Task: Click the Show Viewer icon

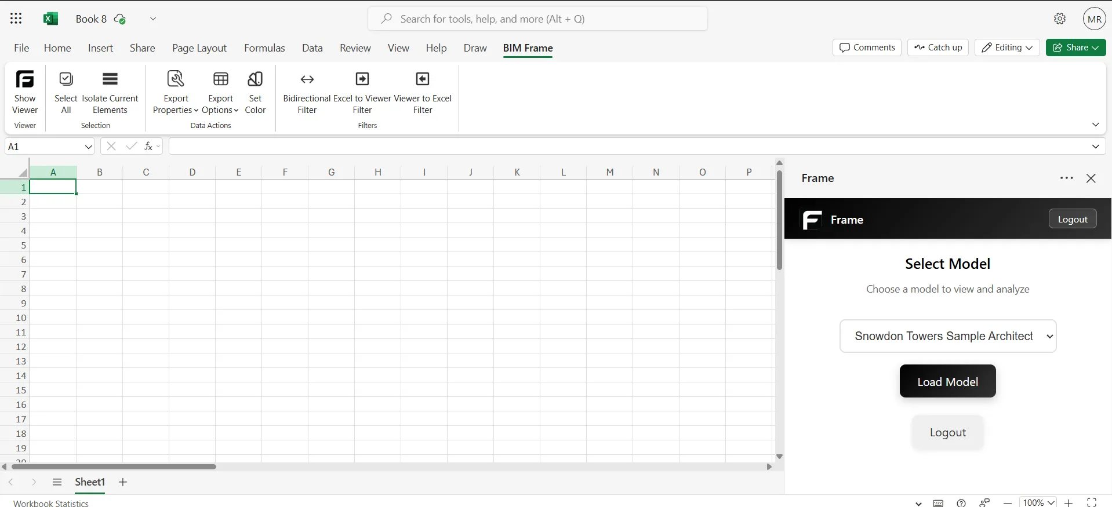Action: (25, 80)
